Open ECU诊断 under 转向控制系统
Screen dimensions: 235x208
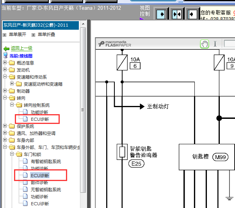tap(40, 119)
